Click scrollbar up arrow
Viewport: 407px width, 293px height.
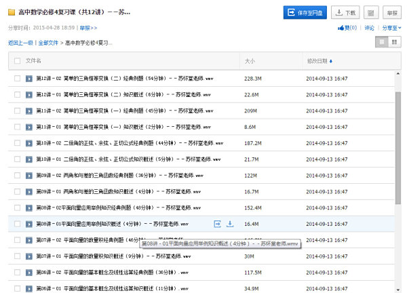(398, 74)
